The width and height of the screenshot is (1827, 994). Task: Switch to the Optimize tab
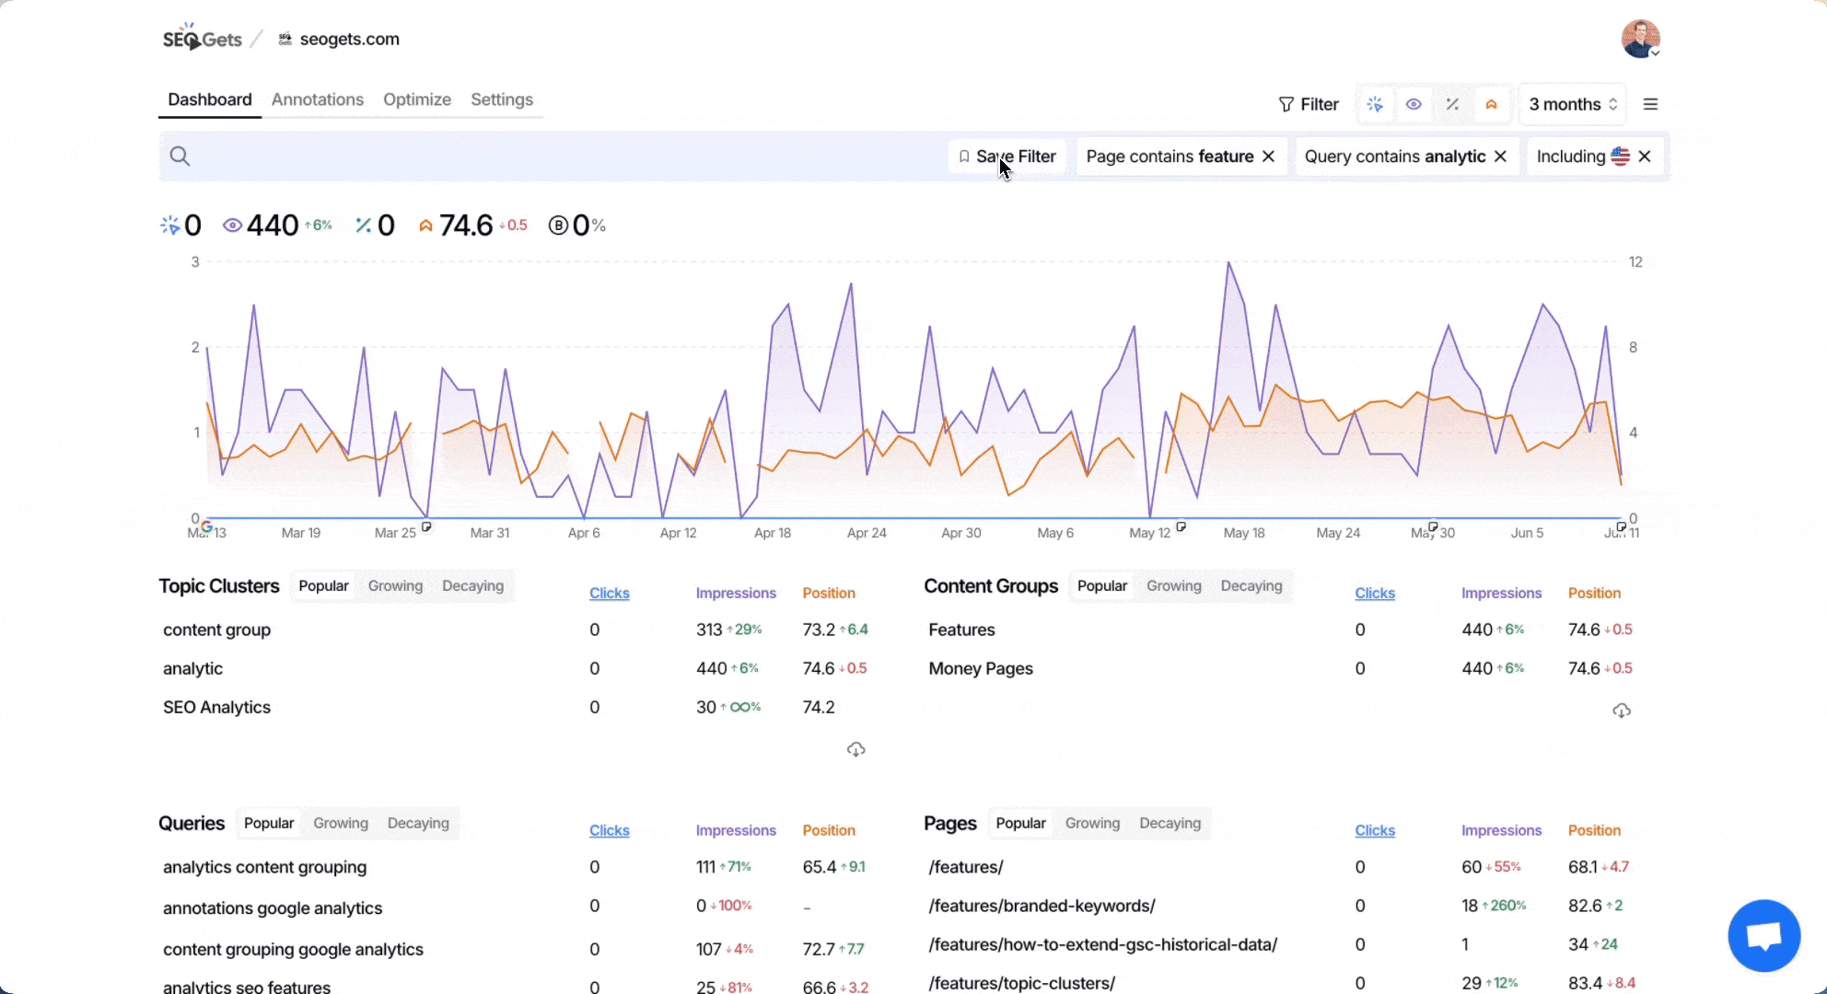416,99
